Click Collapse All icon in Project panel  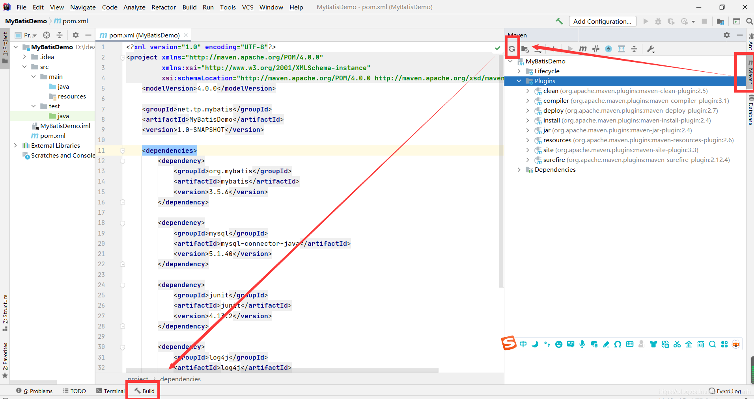tap(60, 35)
